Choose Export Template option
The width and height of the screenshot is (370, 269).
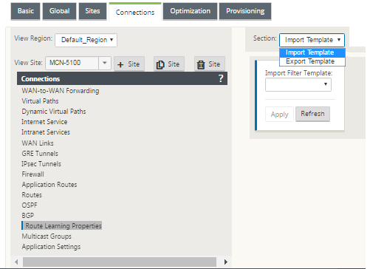(312, 61)
